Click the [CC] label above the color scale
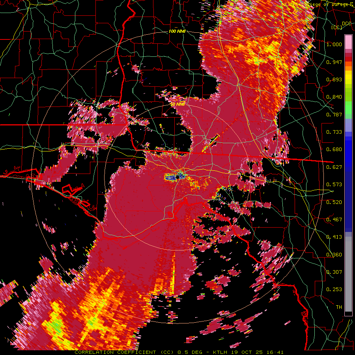Screen dimensions: 355x355 pyautogui.click(x=337, y=27)
